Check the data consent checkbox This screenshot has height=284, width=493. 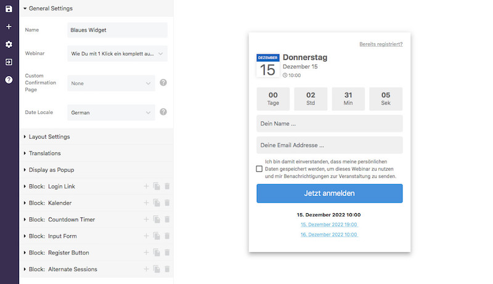point(259,169)
